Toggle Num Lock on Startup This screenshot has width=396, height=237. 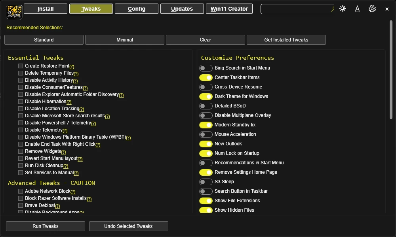(x=206, y=153)
